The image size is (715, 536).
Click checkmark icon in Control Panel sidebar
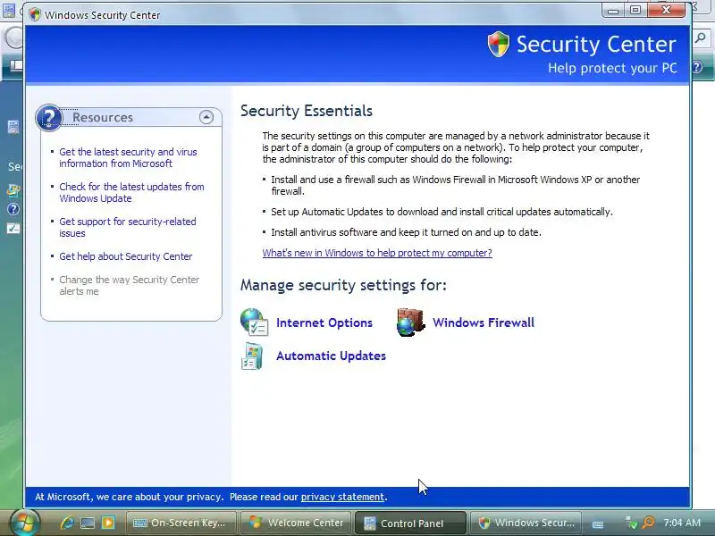[13, 229]
